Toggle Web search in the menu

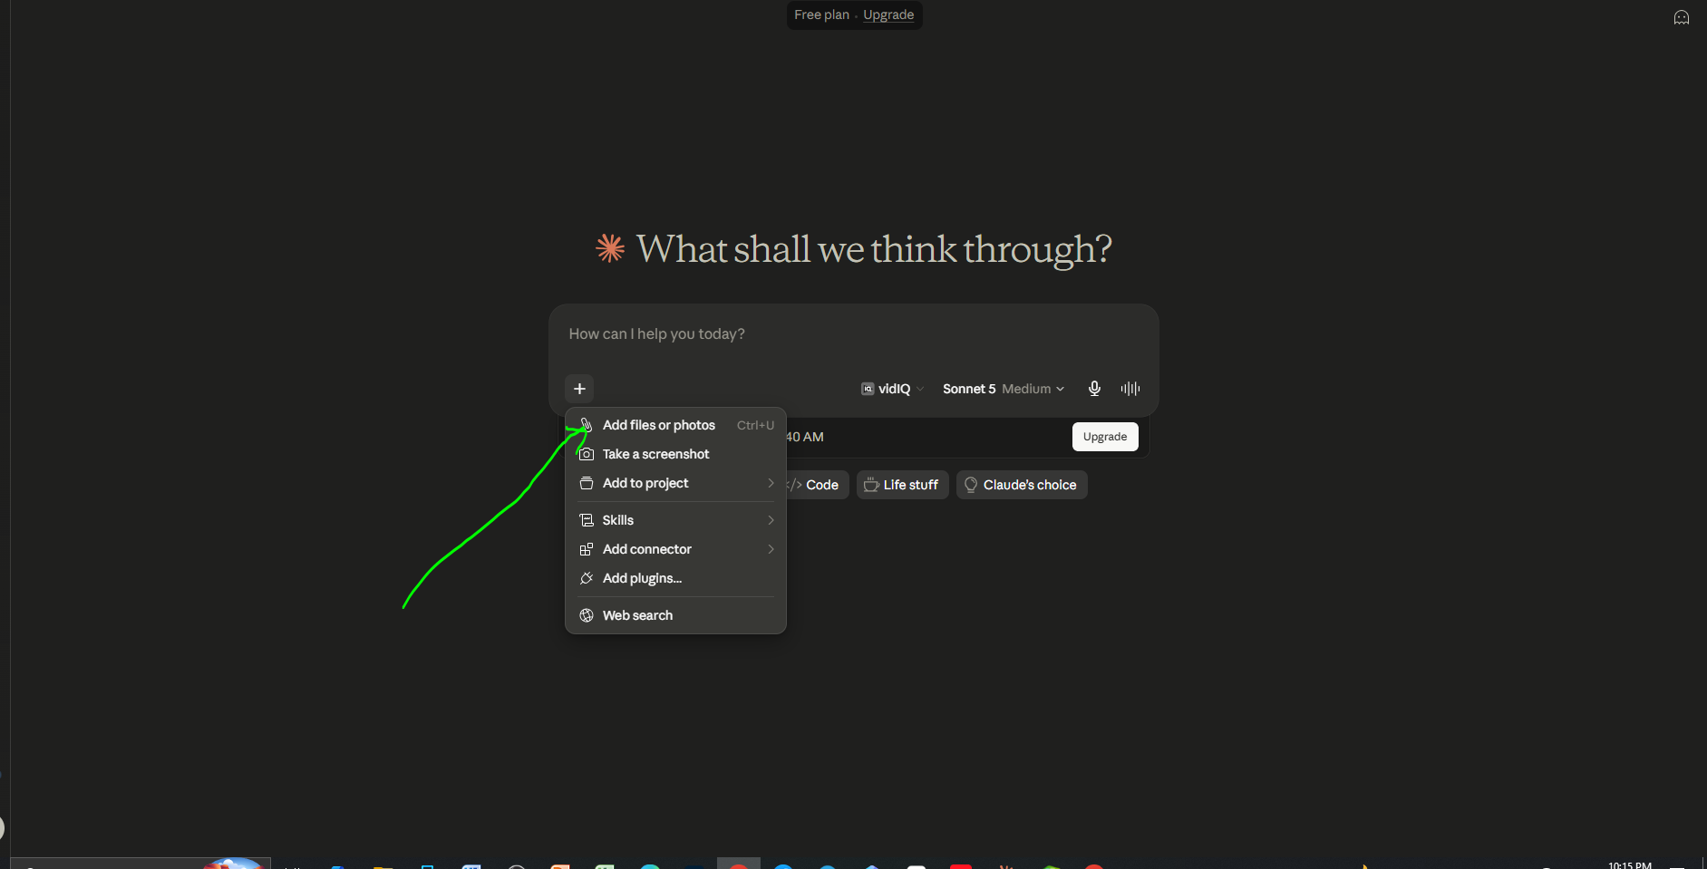(675, 615)
